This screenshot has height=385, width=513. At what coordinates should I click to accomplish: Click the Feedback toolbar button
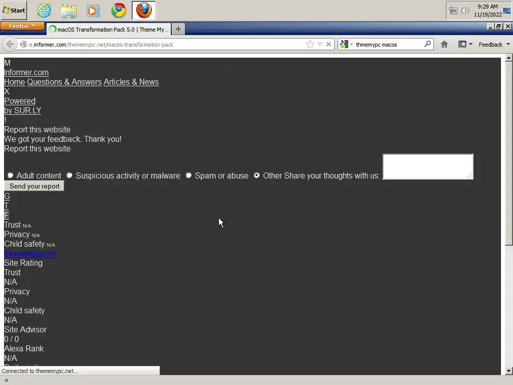(490, 45)
